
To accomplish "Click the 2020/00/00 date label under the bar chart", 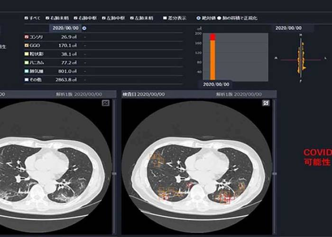I will [216, 84].
